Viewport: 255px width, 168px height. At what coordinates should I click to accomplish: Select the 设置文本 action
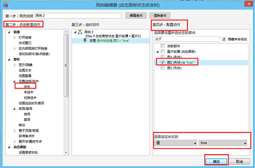coord(25,70)
